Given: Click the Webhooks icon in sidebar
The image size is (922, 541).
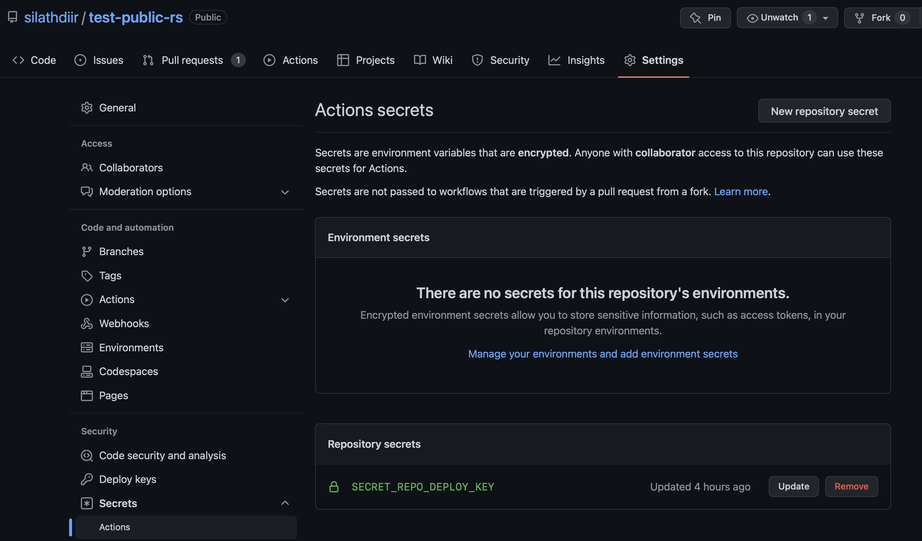Looking at the screenshot, I should [87, 323].
